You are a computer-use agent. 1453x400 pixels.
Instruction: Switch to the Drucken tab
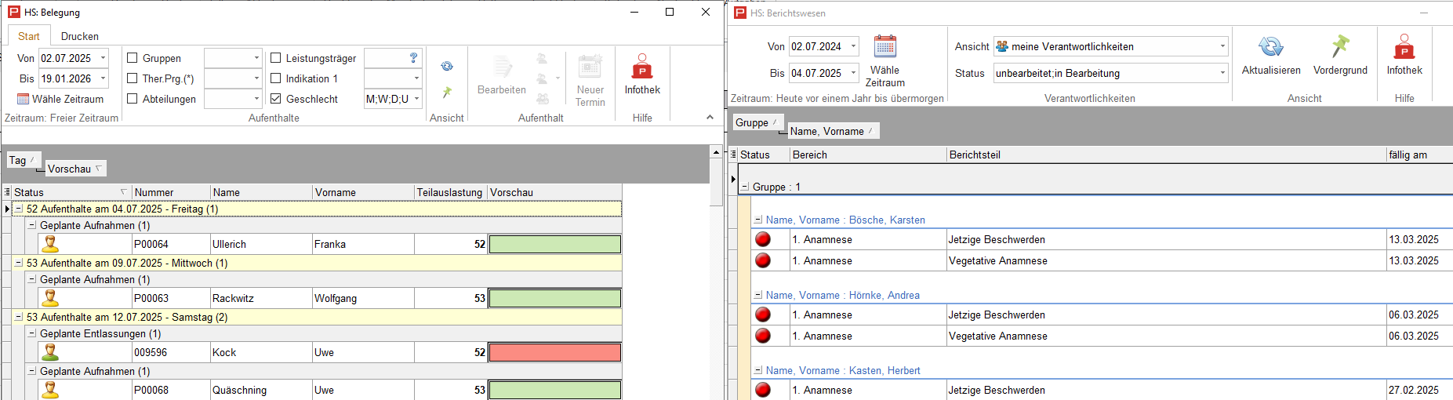tap(80, 36)
